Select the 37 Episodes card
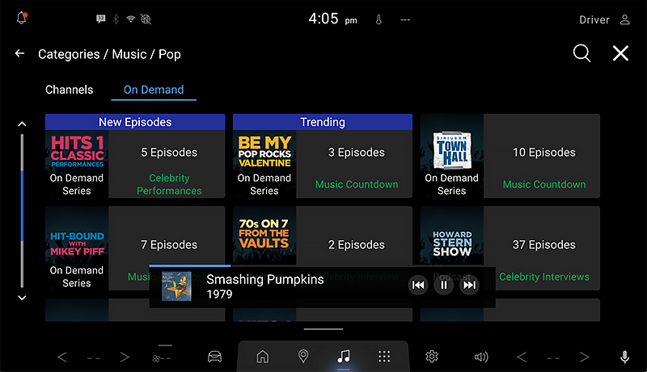This screenshot has width=647, height=372. tap(542, 248)
